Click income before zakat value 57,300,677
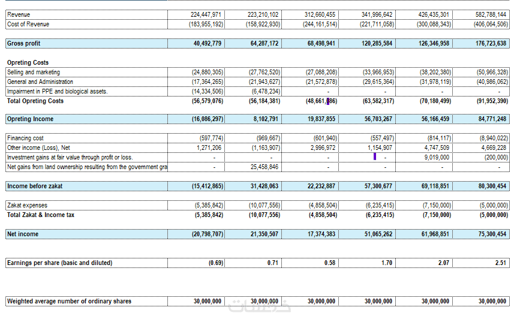Viewport: 520px width, 319px height. tap(378, 186)
